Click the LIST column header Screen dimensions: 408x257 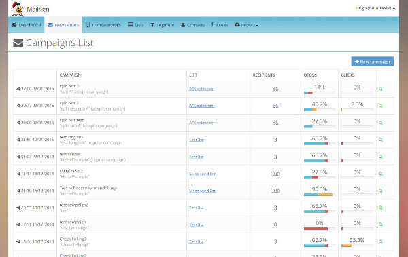(193, 75)
